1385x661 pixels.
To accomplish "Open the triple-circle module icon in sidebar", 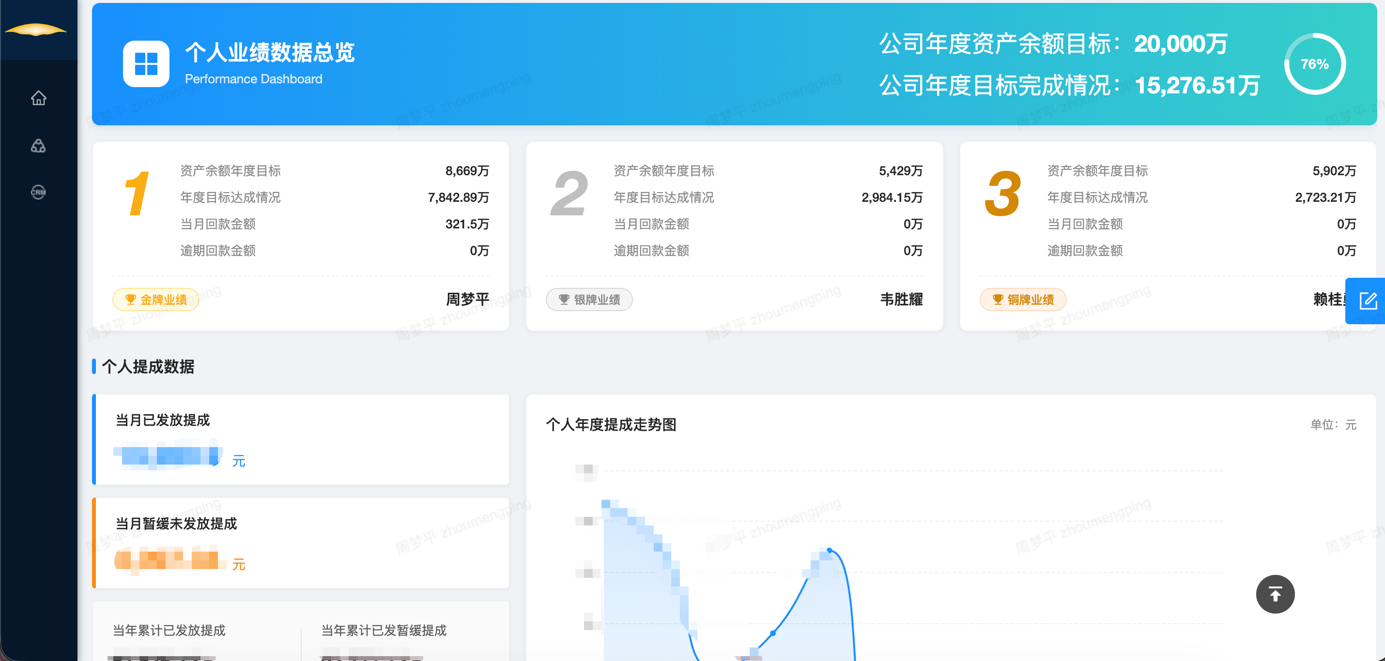I will point(38,145).
